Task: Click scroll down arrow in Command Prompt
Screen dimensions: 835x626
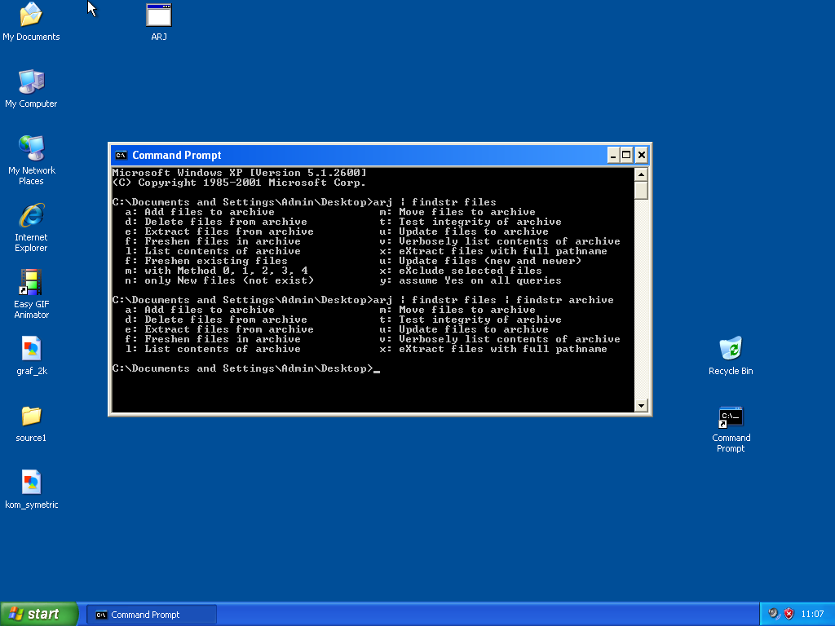Action: 641,406
